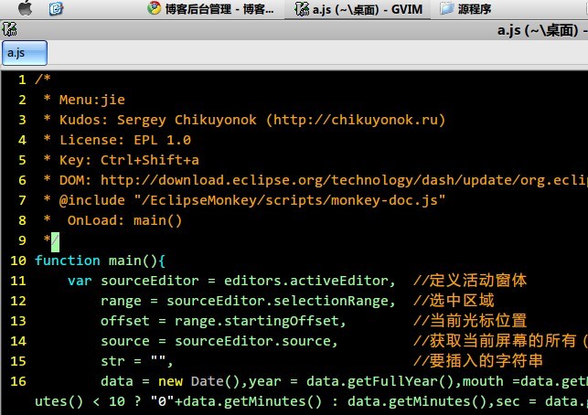Switch to the a.js GVIM taskbar entry
The width and height of the screenshot is (588, 415).
click(358, 9)
